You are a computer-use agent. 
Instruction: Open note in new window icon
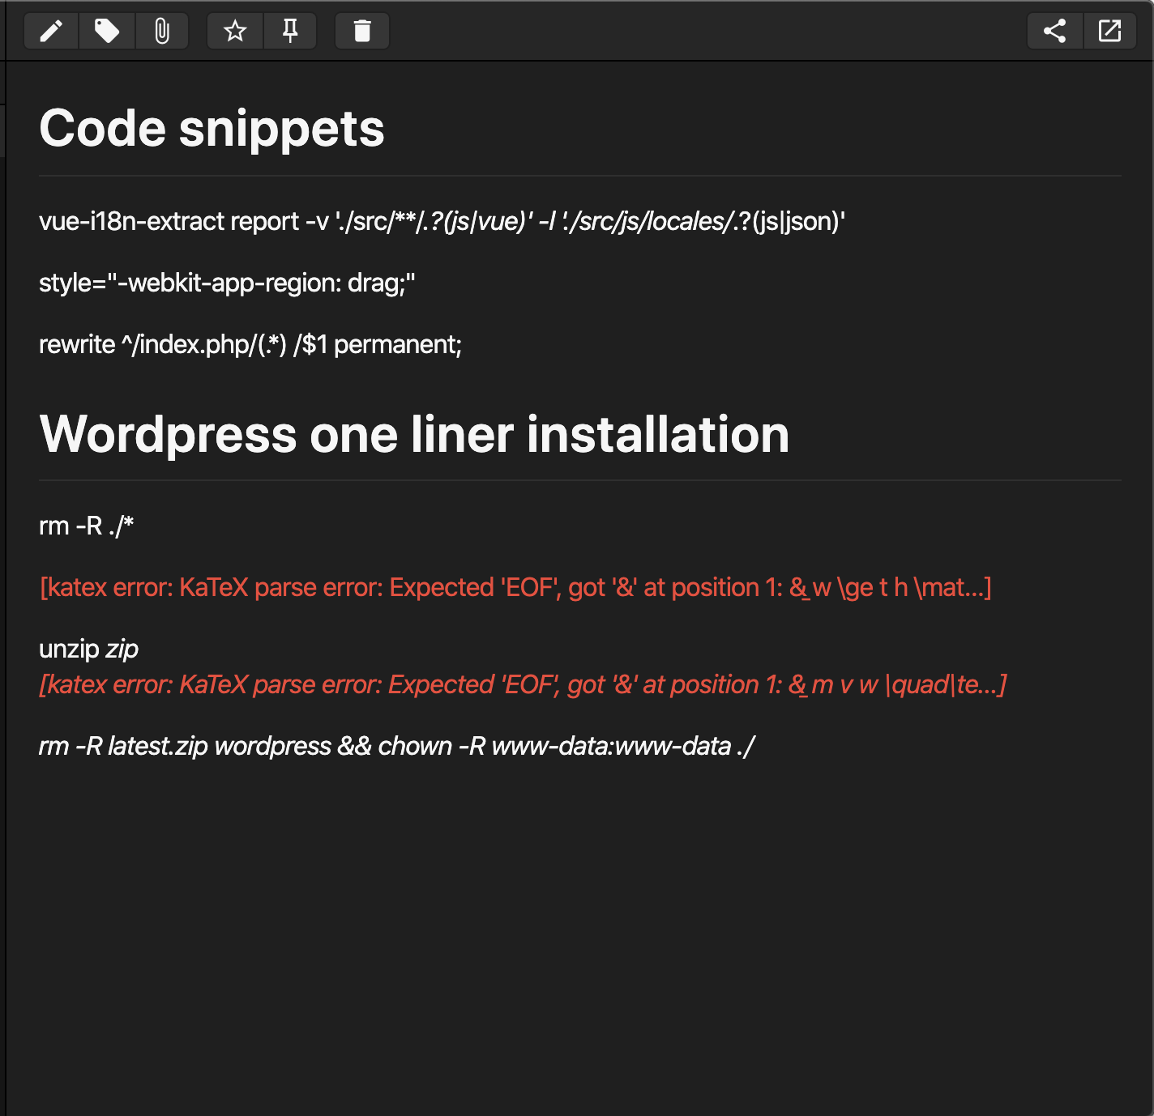point(1109,32)
